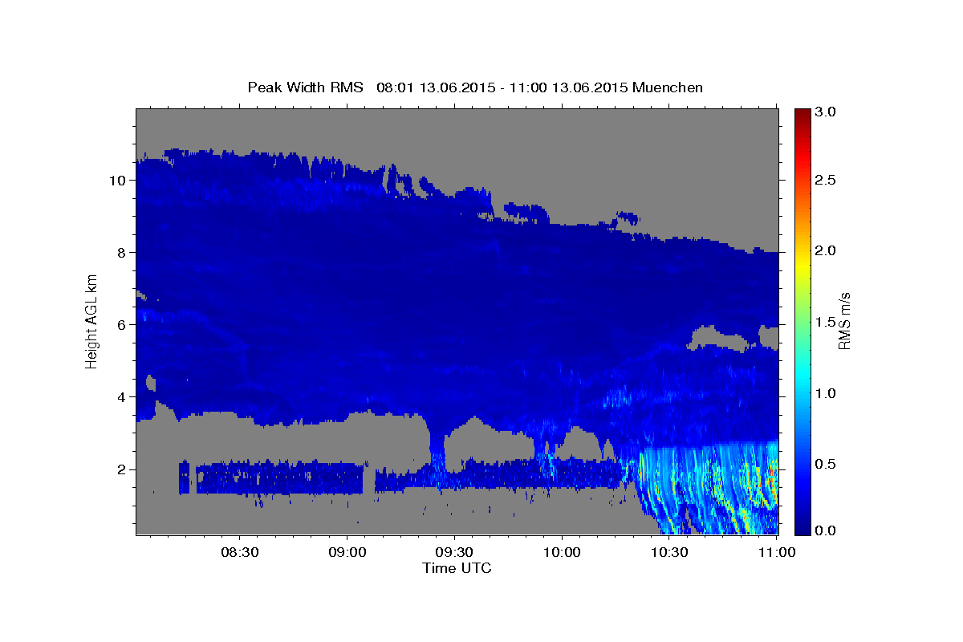Image resolution: width=963 pixels, height=642 pixels.
Task: Click the plot title "Peak Width RMS"
Action: pyautogui.click(x=305, y=87)
